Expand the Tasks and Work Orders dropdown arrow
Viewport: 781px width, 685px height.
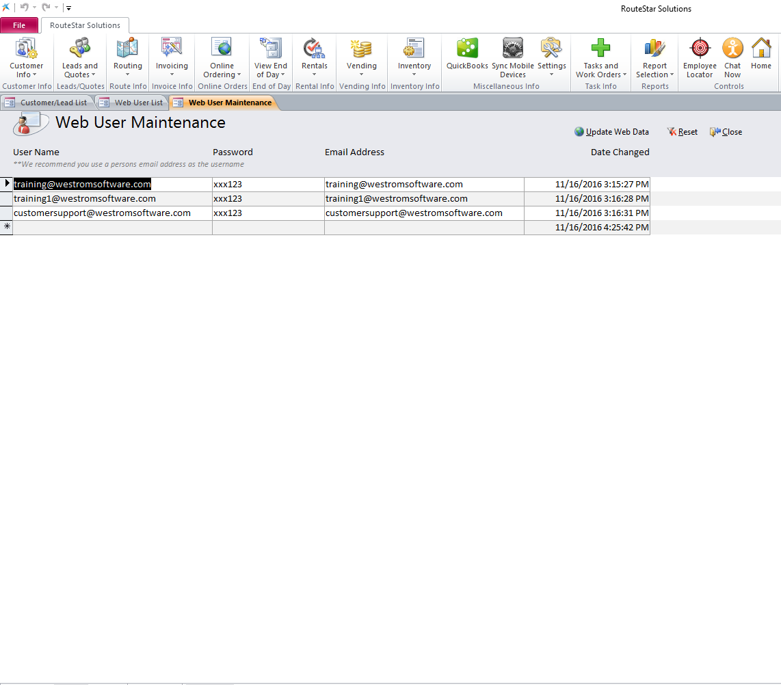tap(624, 75)
